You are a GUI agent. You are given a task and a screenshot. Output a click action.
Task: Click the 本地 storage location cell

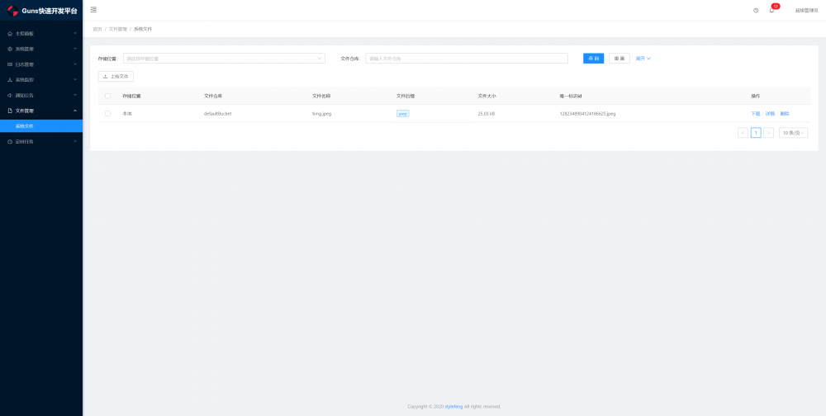click(127, 113)
